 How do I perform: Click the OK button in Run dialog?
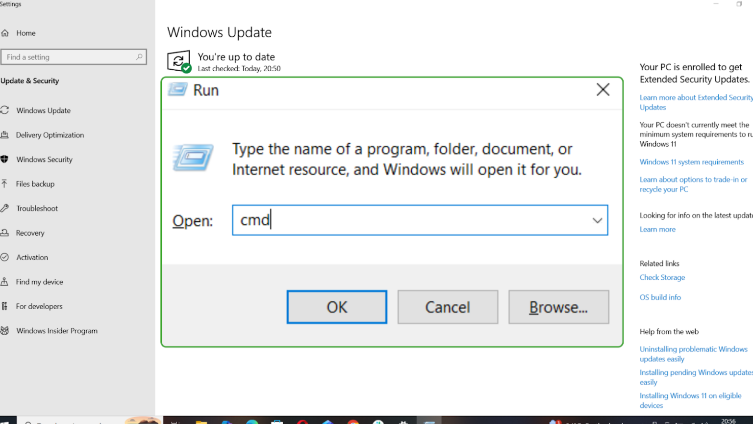pyautogui.click(x=337, y=307)
